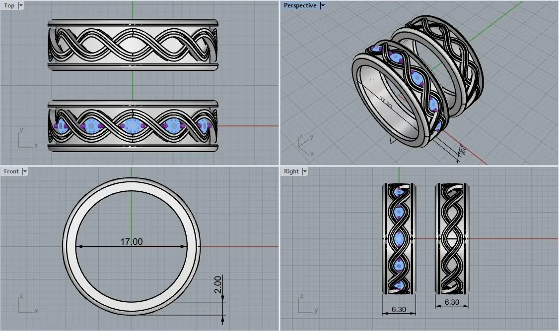Select the Top viewport title tab
This screenshot has width=559, height=331.
[9, 5]
